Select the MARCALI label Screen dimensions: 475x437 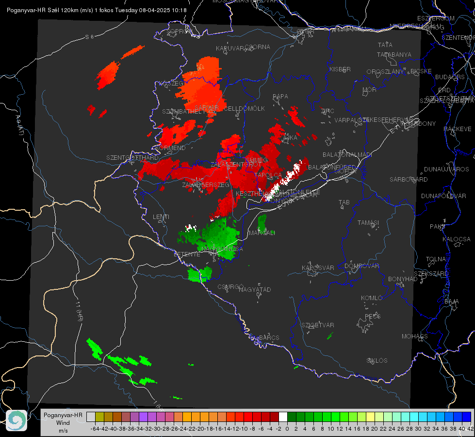pyautogui.click(x=262, y=233)
